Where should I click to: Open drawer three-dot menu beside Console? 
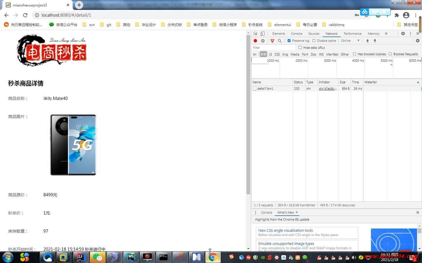(255, 212)
